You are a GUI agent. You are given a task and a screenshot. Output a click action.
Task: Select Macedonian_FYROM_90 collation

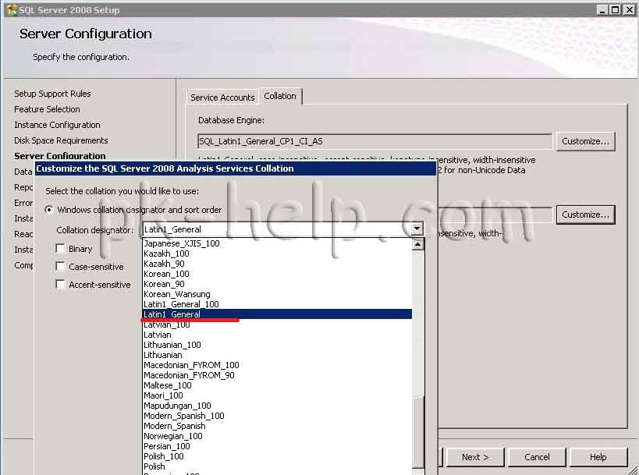pos(278,375)
